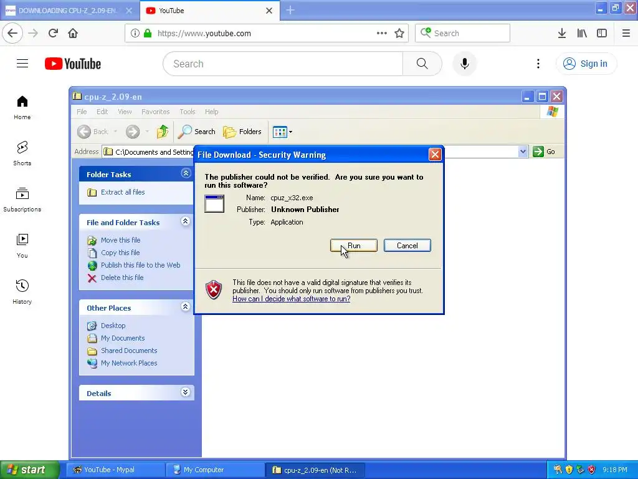Click the YouTube logo
638x479 pixels.
click(73, 64)
